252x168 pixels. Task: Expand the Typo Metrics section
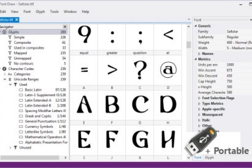[199, 104]
